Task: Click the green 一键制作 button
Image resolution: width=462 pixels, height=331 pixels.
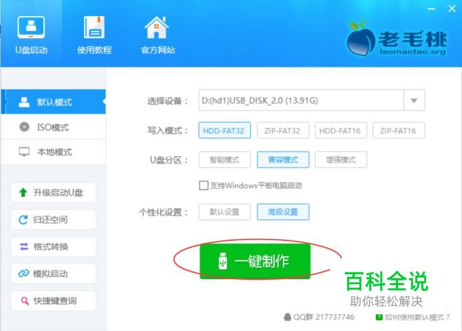Action: 255,261
